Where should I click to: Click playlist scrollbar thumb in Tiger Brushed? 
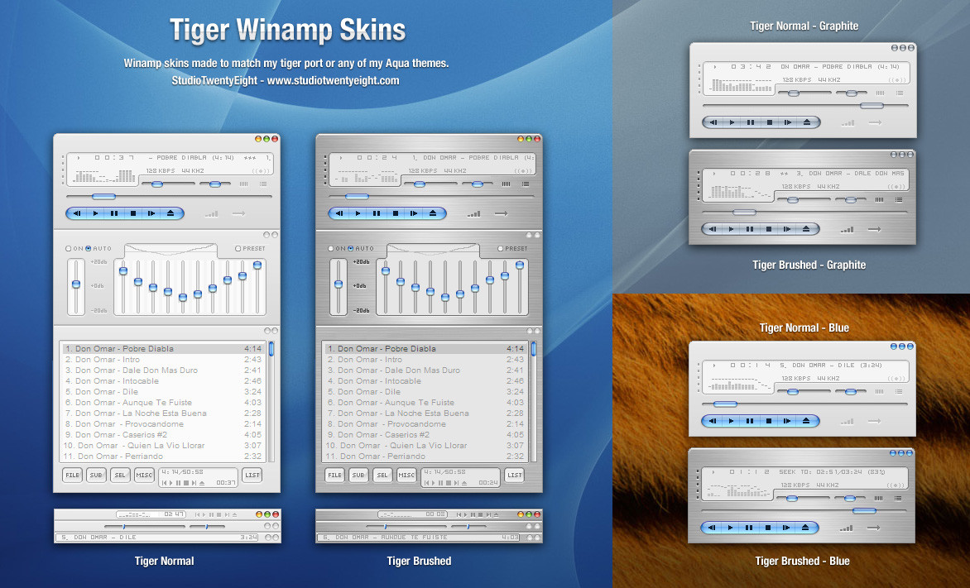point(533,348)
